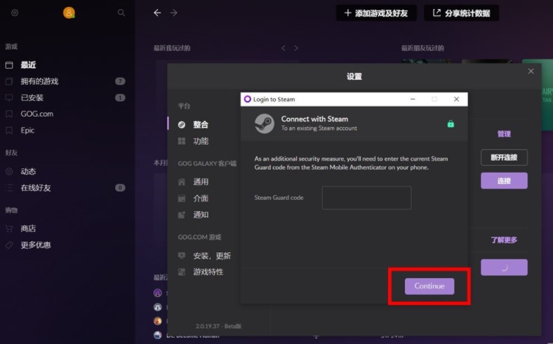Click the first game icon in recent list
This screenshot has height=344, width=553.
pyautogui.click(x=158, y=293)
